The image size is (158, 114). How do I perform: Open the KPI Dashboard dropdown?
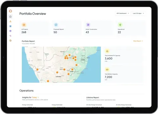(x=123, y=13)
